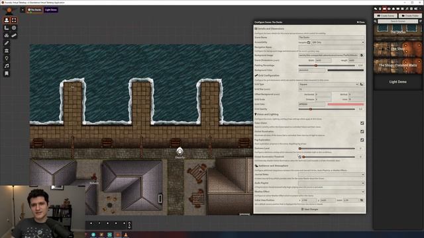
Task: Edit the Navigation Name field
Action: pyautogui.click(x=331, y=47)
